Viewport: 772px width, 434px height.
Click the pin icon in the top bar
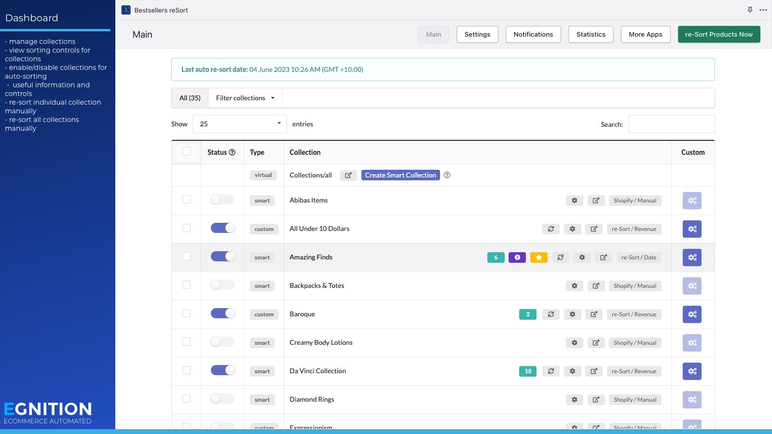[x=749, y=10]
